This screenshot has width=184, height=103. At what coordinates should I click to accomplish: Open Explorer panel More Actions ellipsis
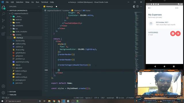39,7
